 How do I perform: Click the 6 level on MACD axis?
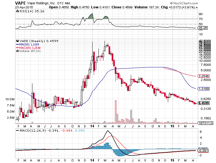point(201,132)
